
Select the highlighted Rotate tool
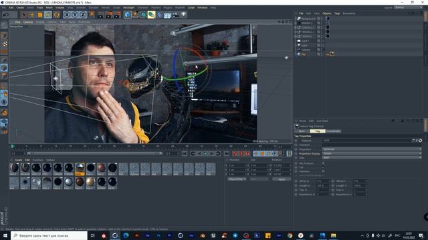[48, 15]
